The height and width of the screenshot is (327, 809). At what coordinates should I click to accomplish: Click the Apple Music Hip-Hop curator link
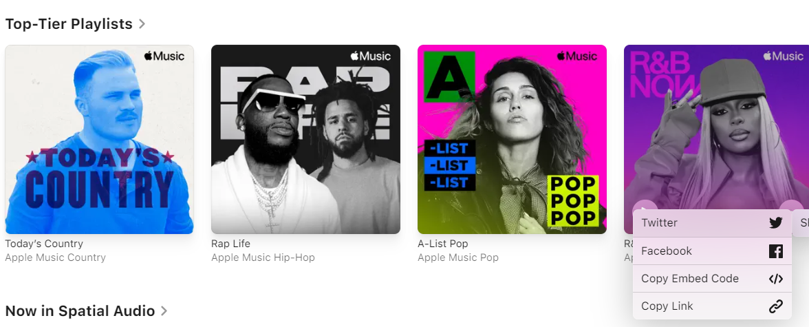coord(263,257)
